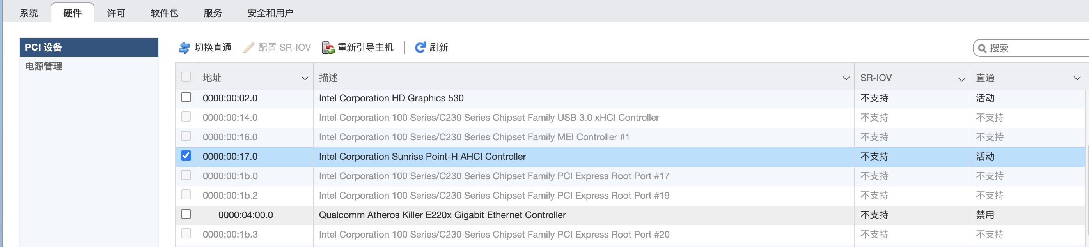Open the 描述 column dropdown arrow
The width and height of the screenshot is (1089, 247).
[x=846, y=78]
